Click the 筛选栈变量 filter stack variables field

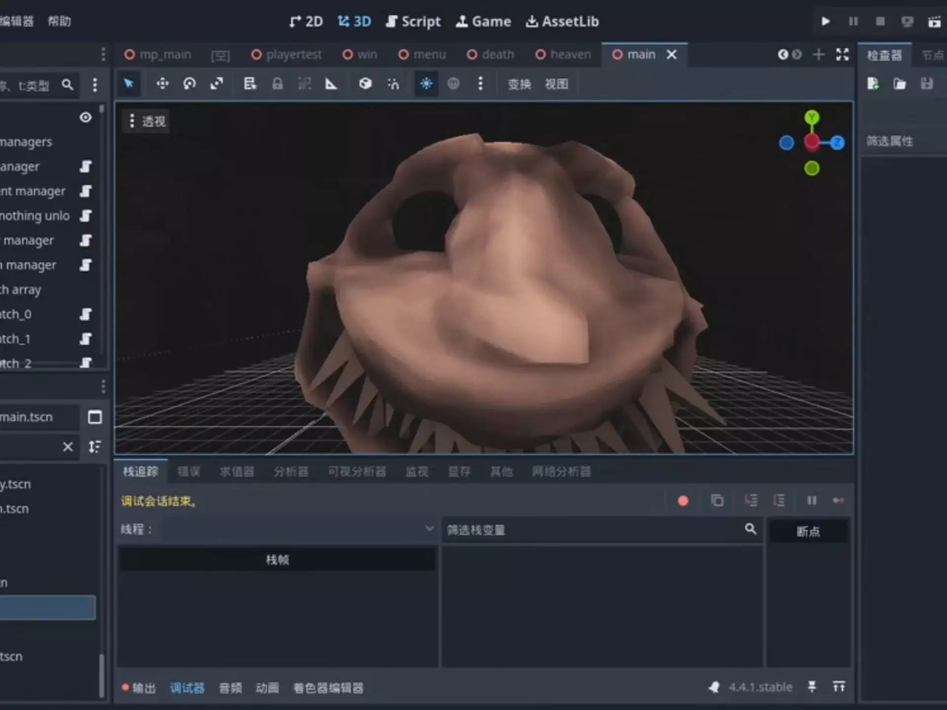(592, 530)
